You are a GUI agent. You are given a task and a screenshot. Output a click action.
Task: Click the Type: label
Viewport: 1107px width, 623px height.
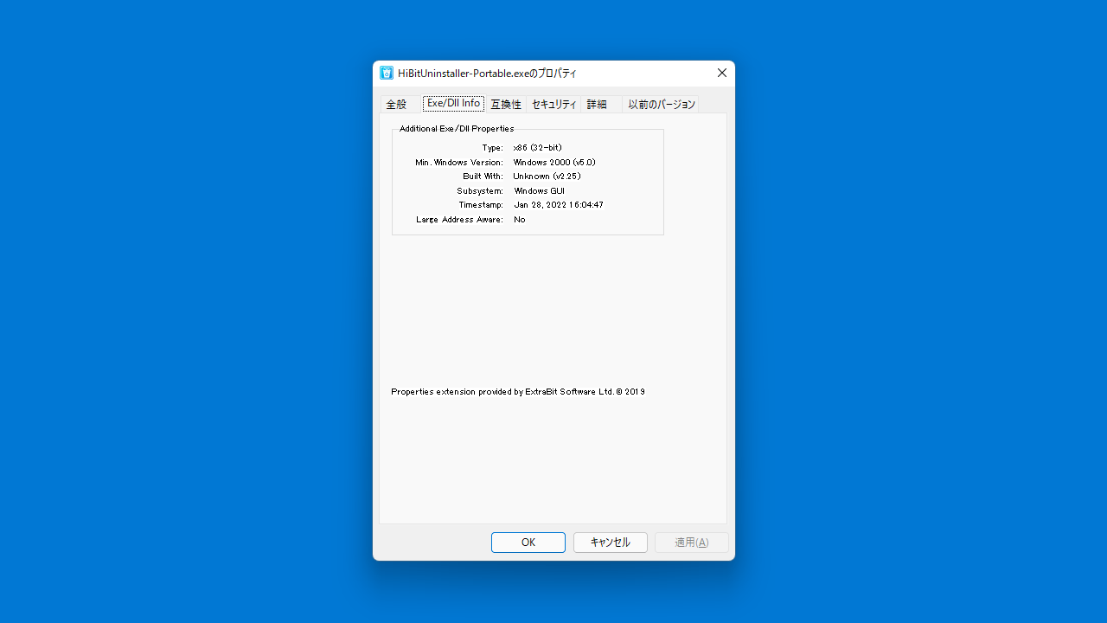[x=492, y=148]
